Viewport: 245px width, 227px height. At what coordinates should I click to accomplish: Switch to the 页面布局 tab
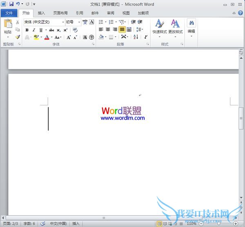click(x=60, y=13)
